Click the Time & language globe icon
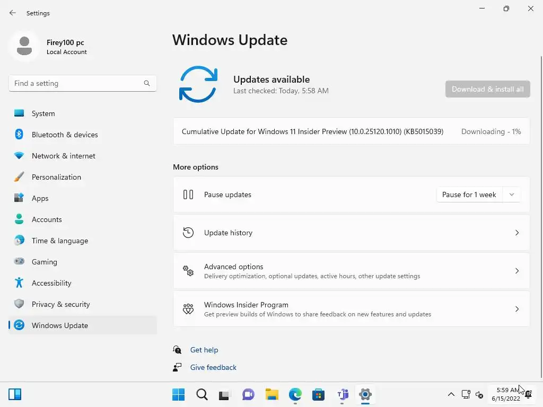 19,240
